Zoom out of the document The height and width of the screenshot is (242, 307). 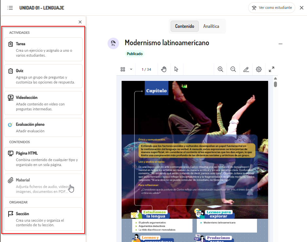(x=233, y=69)
